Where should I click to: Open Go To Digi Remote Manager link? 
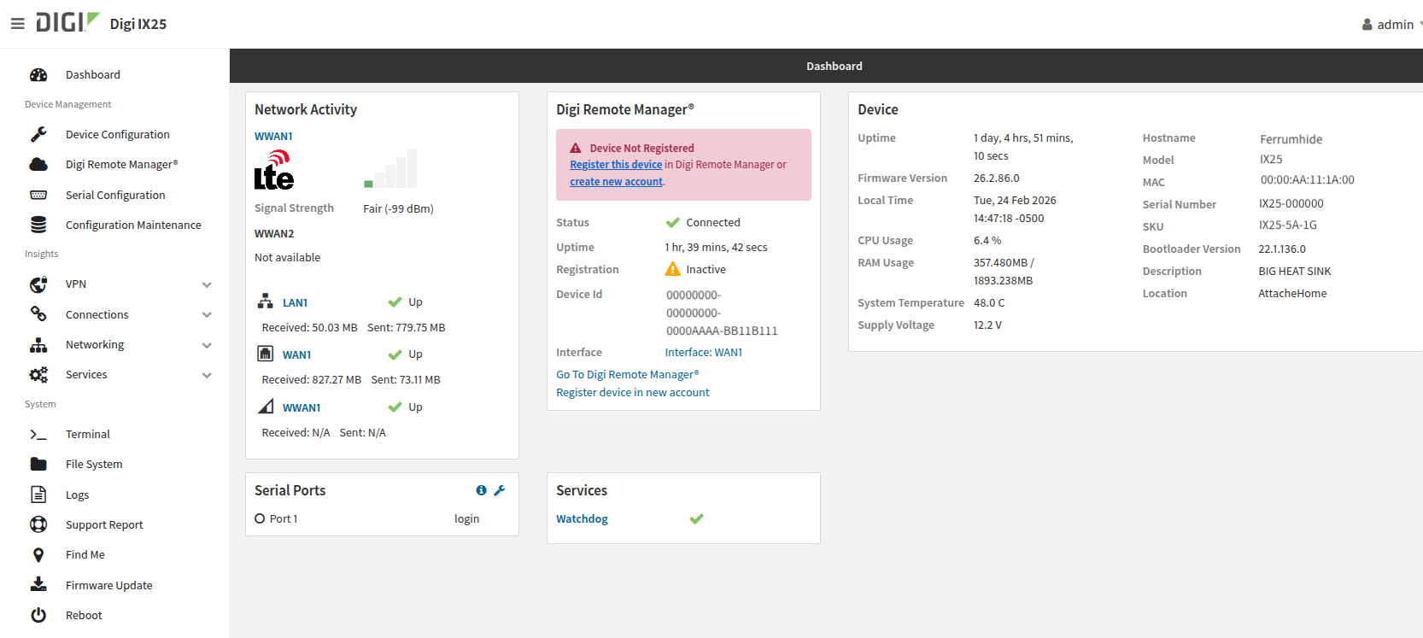click(x=627, y=375)
